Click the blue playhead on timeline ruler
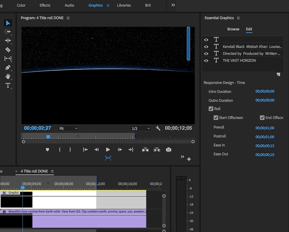The width and height of the screenshot is (289, 232). 22,188
